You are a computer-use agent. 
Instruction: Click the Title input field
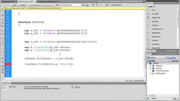70,5
